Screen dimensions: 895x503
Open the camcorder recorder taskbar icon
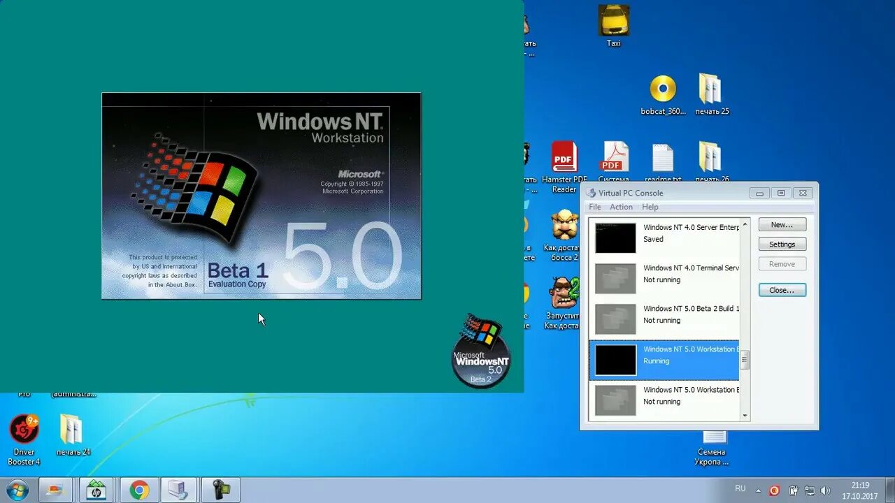[x=220, y=490]
